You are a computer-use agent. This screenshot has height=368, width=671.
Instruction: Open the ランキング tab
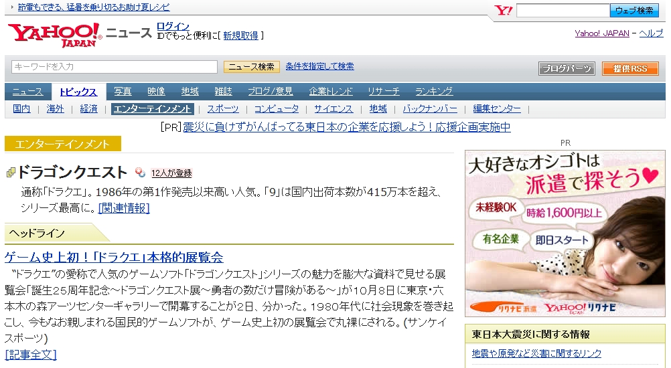coord(434,92)
